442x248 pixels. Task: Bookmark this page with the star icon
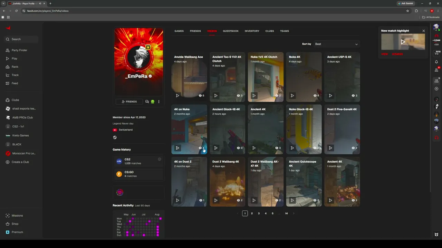[407, 11]
